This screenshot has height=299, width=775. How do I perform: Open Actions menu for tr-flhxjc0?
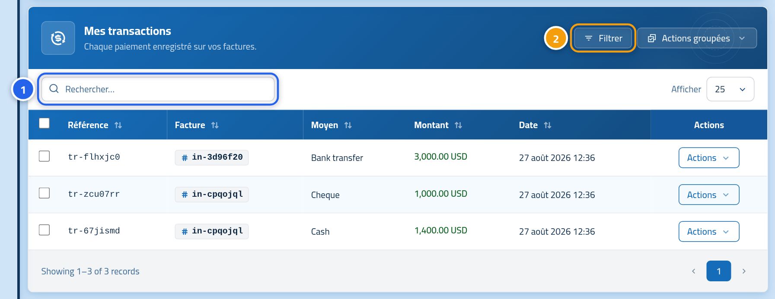click(709, 158)
